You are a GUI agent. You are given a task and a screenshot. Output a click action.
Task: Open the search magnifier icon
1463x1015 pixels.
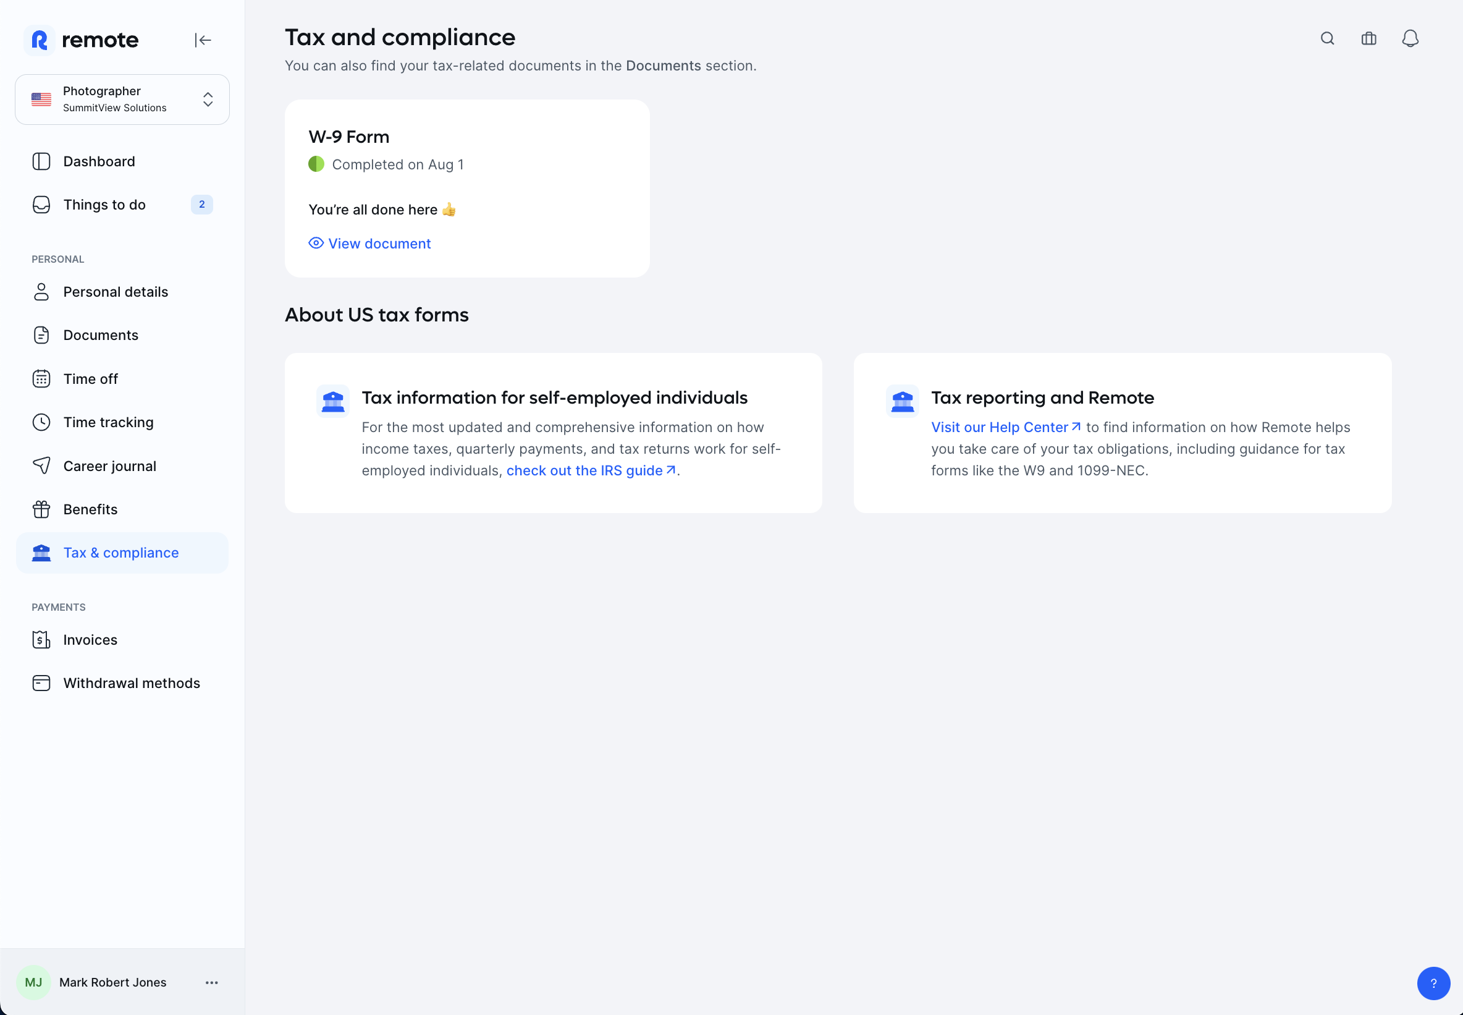(1327, 39)
